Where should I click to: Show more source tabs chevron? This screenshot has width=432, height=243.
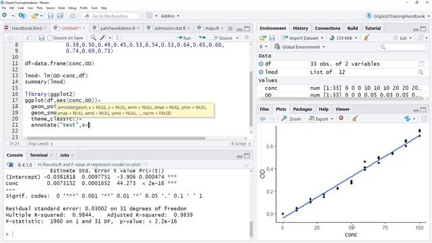point(230,28)
